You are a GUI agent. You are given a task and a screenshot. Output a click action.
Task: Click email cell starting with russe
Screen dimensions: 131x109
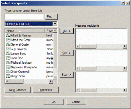(50, 67)
